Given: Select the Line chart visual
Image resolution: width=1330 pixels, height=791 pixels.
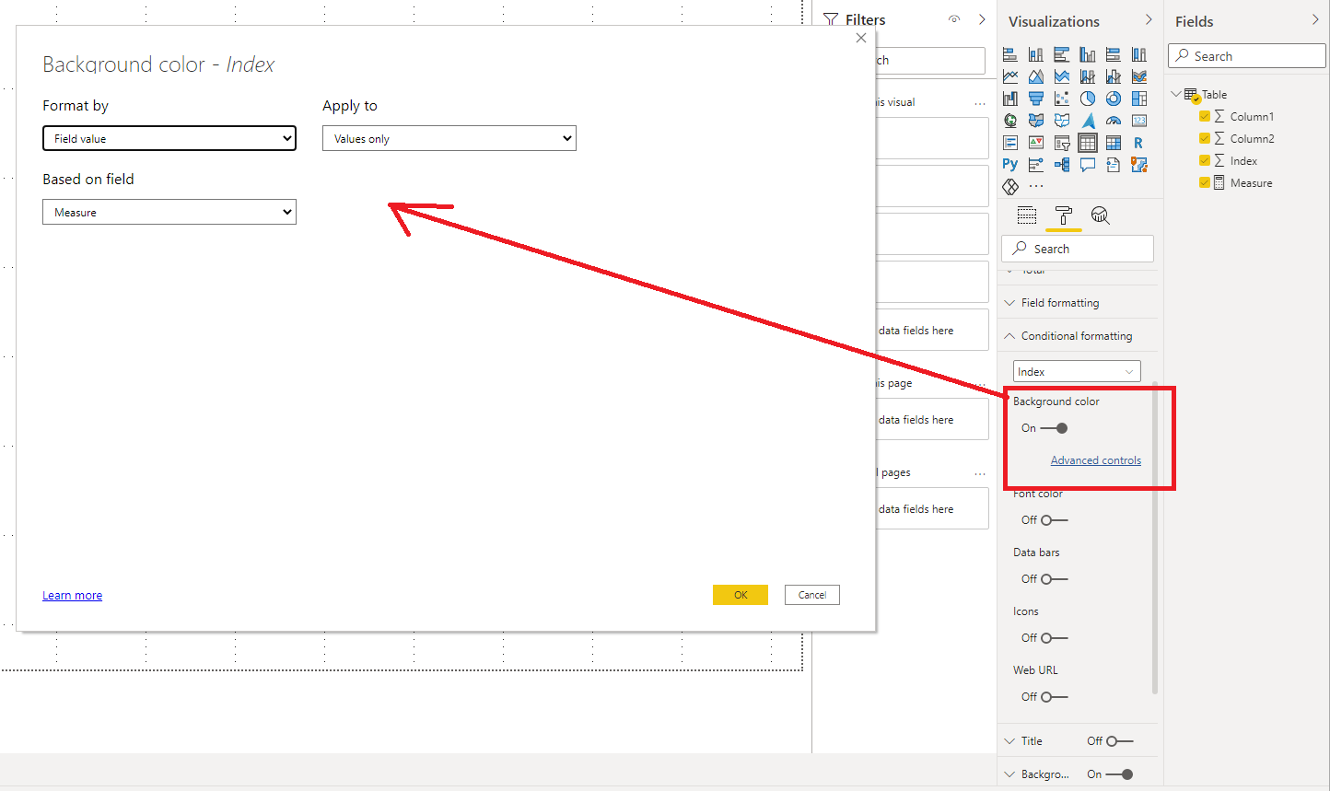Looking at the screenshot, I should coord(1010,76).
